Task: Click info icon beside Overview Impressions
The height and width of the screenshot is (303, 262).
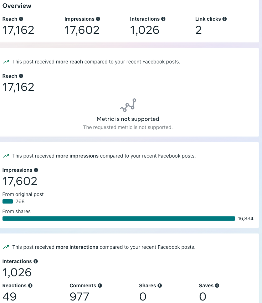Action: tap(98, 19)
